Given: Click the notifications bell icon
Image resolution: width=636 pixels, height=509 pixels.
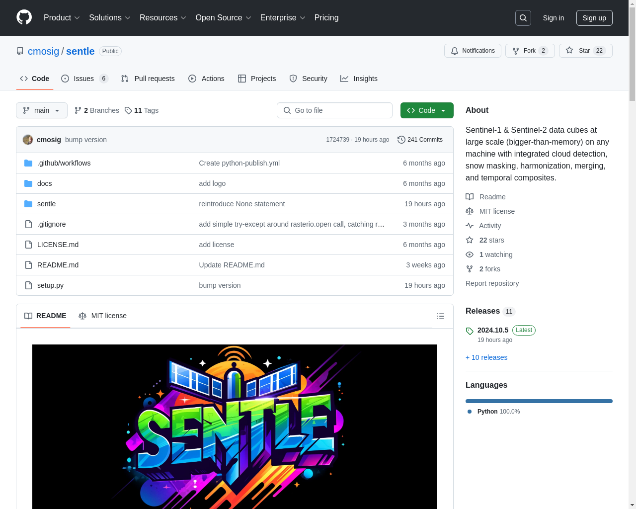Looking at the screenshot, I should (455, 51).
